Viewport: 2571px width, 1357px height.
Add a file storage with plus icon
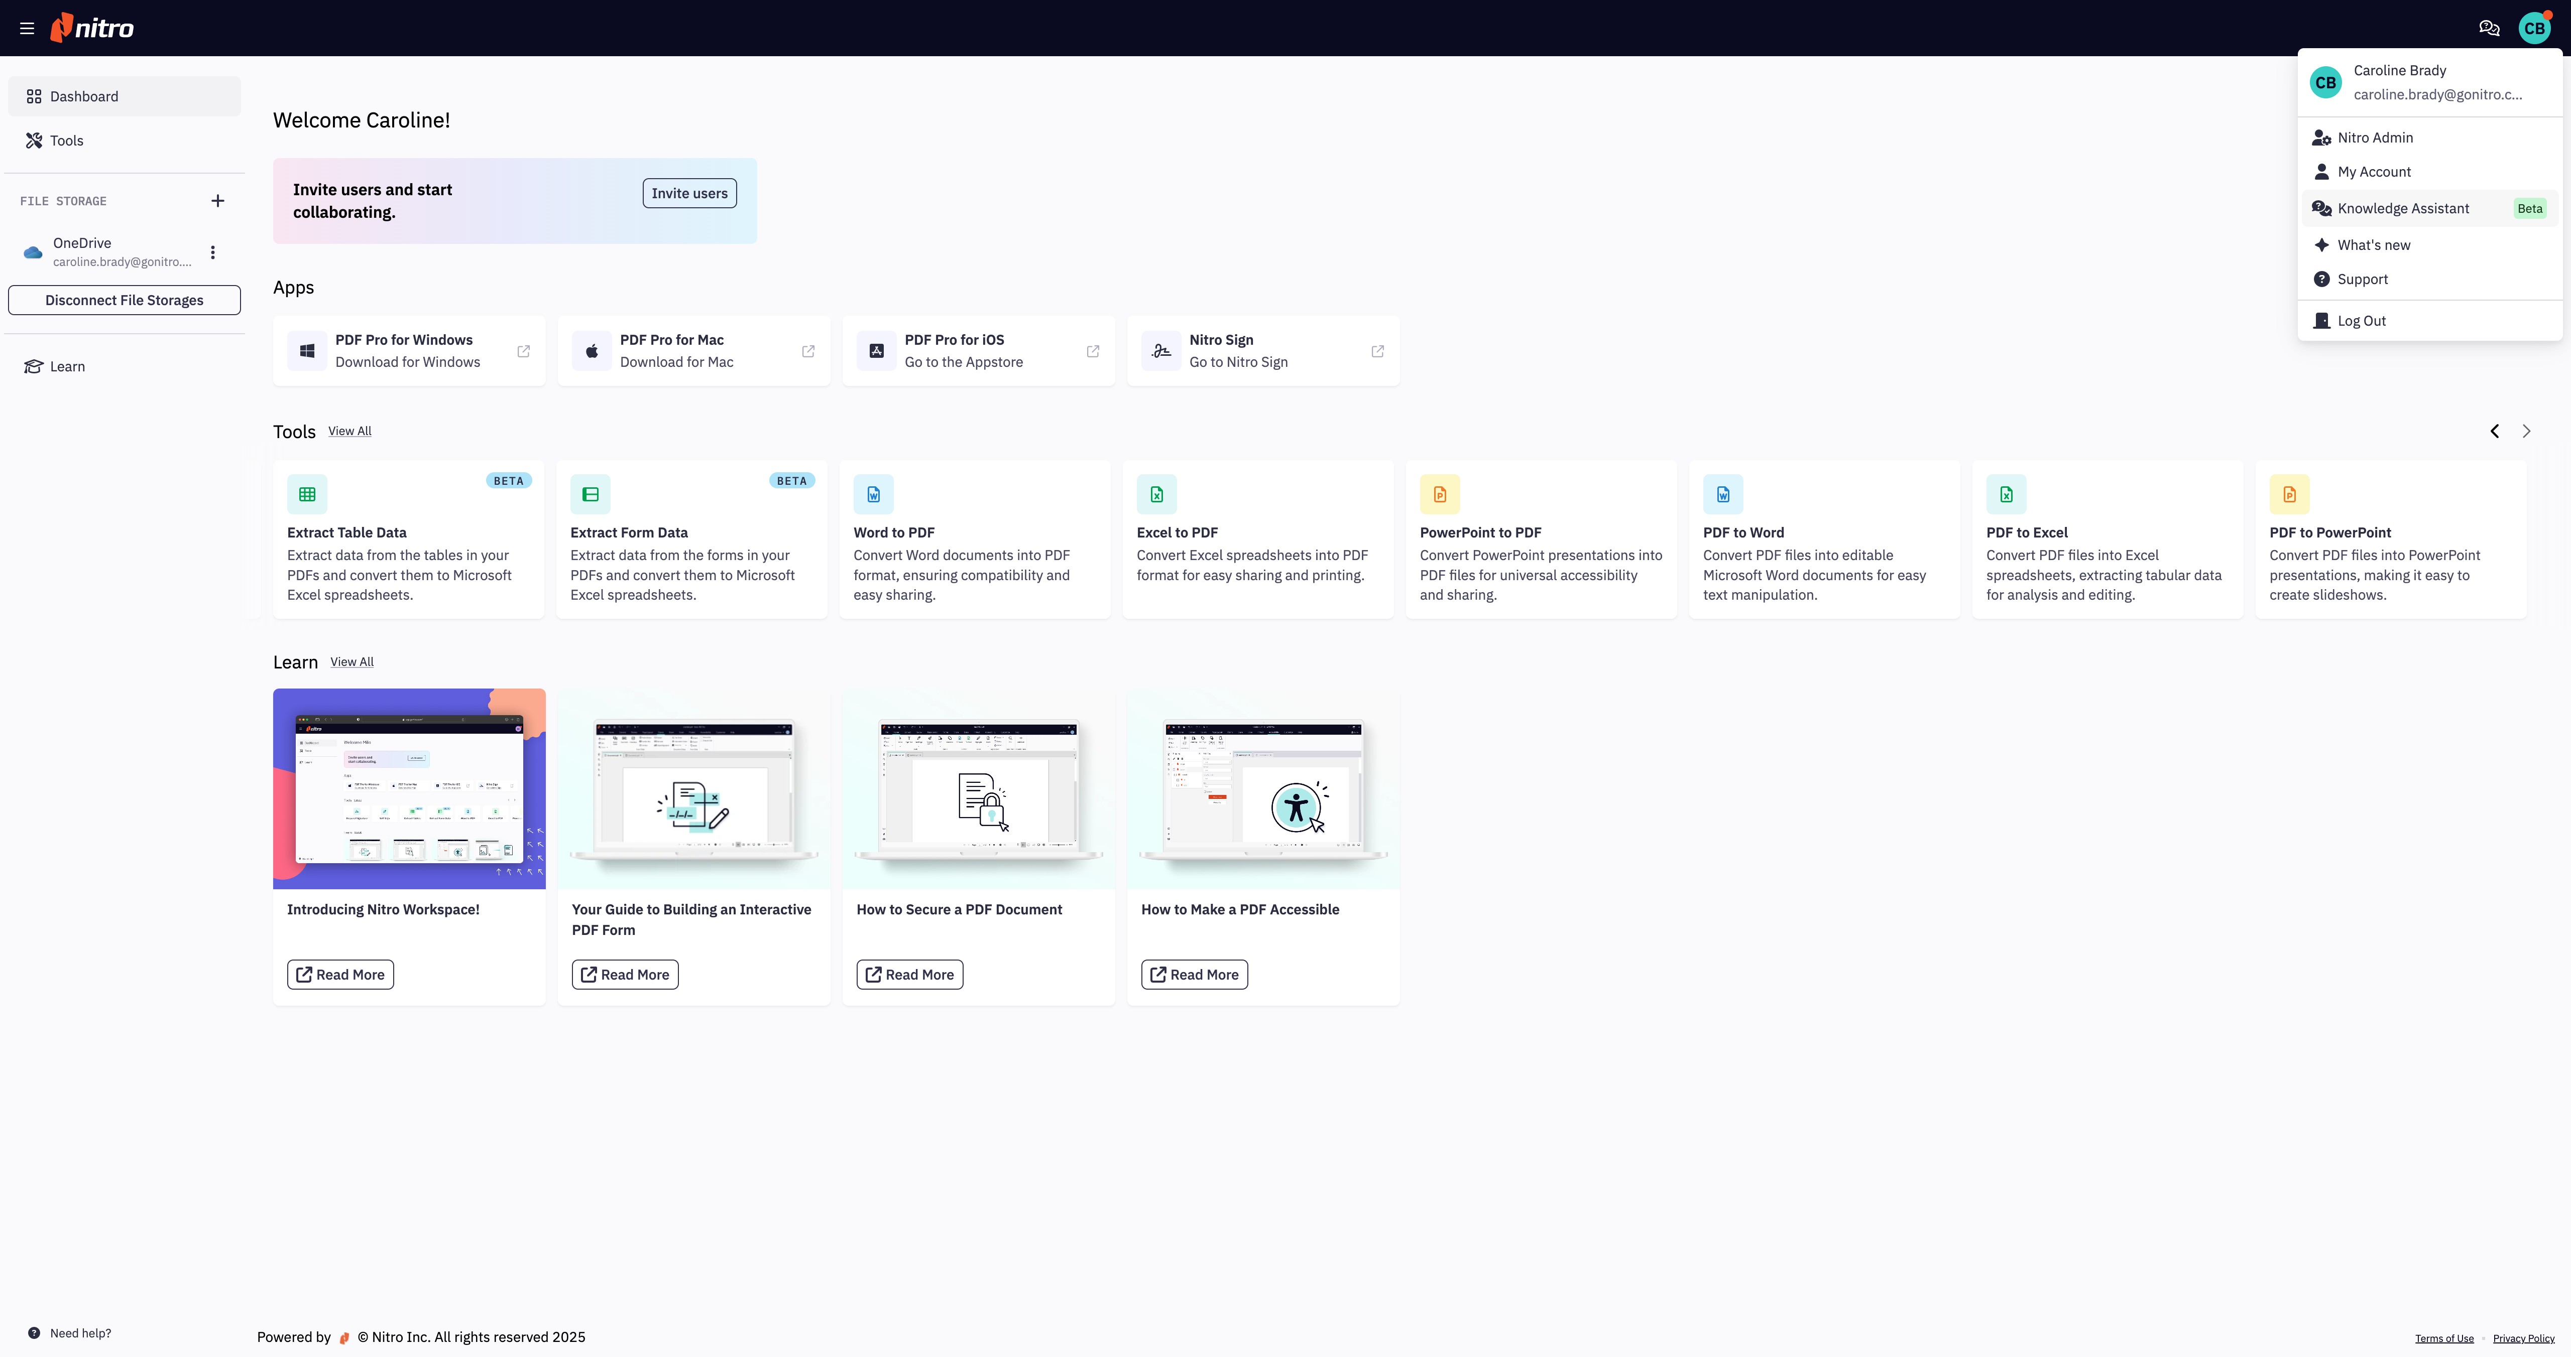(217, 202)
